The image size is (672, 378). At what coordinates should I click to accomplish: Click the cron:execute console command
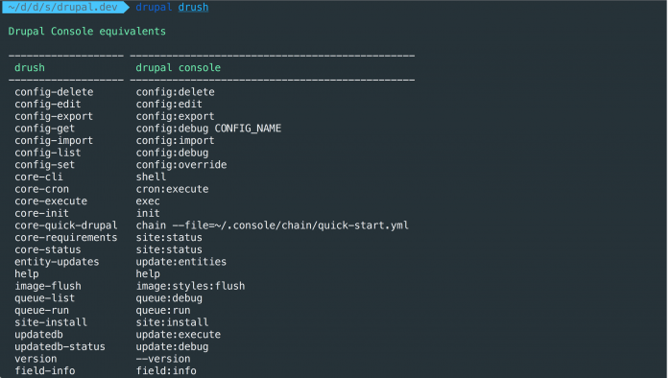[172, 189]
